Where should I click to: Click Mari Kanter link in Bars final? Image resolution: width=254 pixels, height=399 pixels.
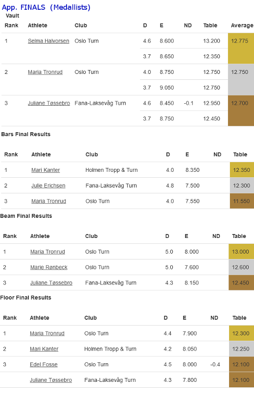46,170
